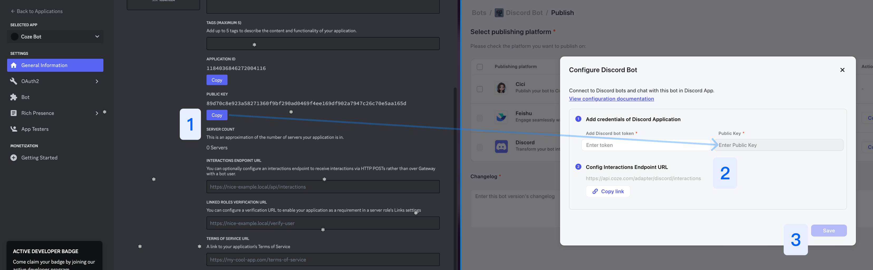
Task: Click the General Information home icon
Action: point(13,65)
